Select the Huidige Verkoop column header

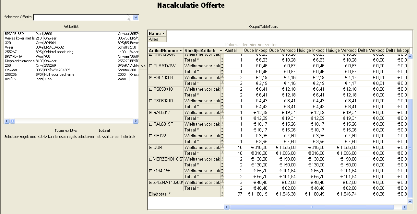pyautogui.click(x=341, y=51)
